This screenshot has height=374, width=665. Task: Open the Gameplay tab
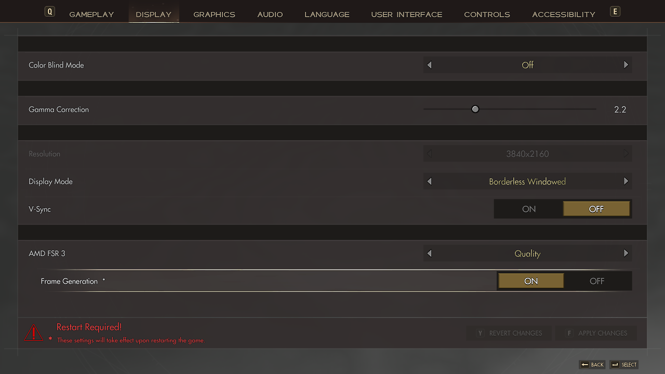coord(91,15)
